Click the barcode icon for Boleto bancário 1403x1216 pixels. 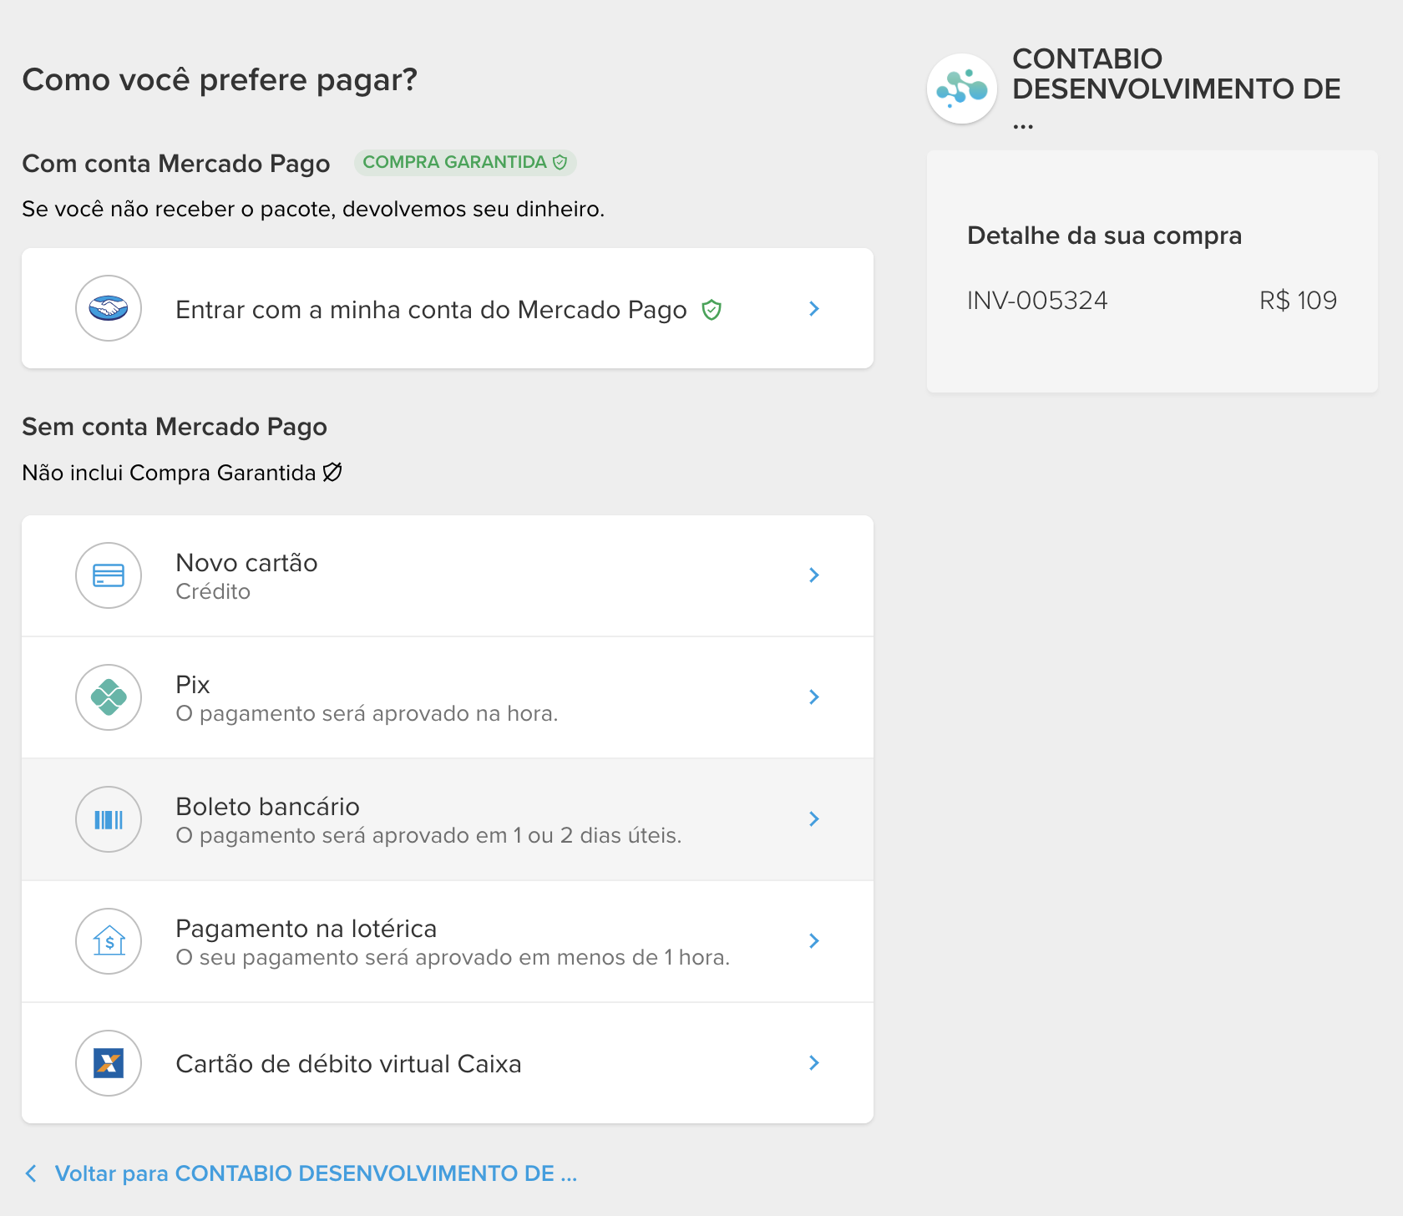[x=109, y=819]
